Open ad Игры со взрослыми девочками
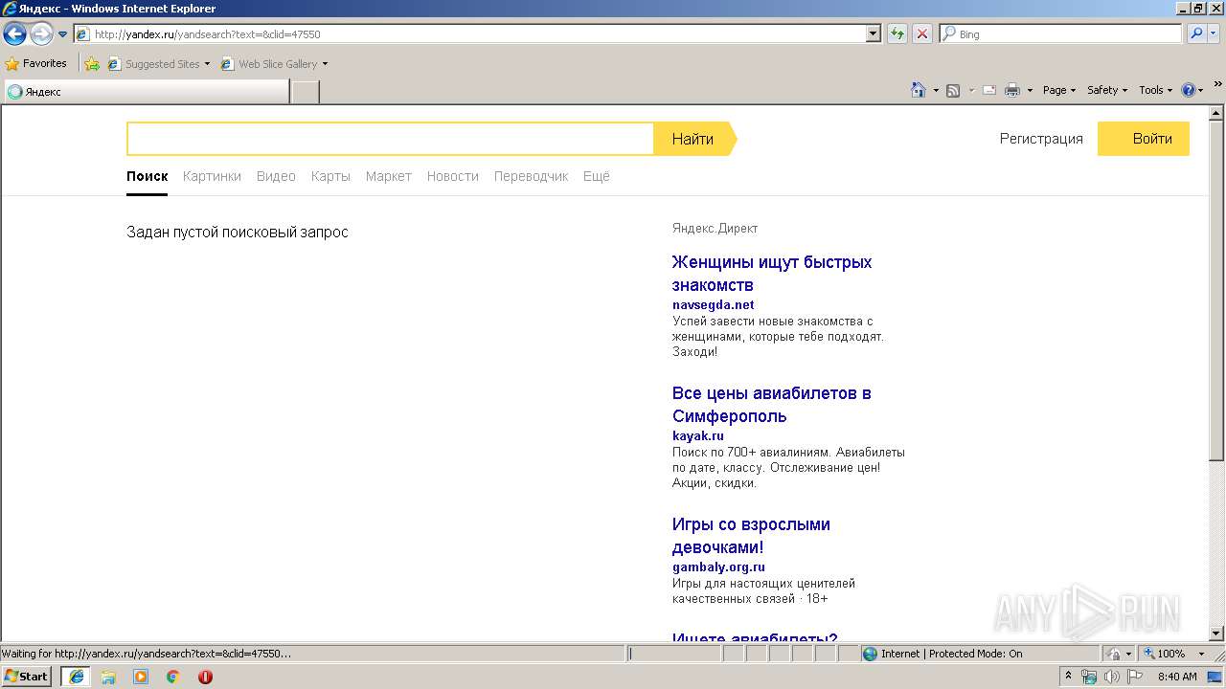 point(751,536)
